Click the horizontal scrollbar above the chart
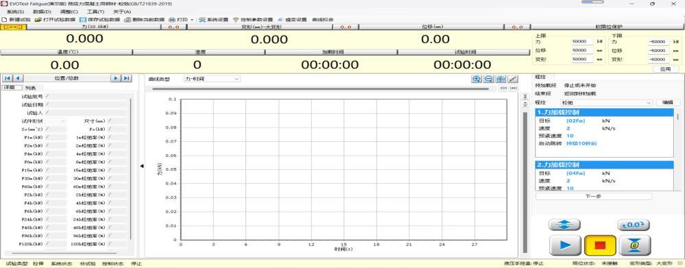The height and width of the screenshot is (268, 685). [320, 88]
